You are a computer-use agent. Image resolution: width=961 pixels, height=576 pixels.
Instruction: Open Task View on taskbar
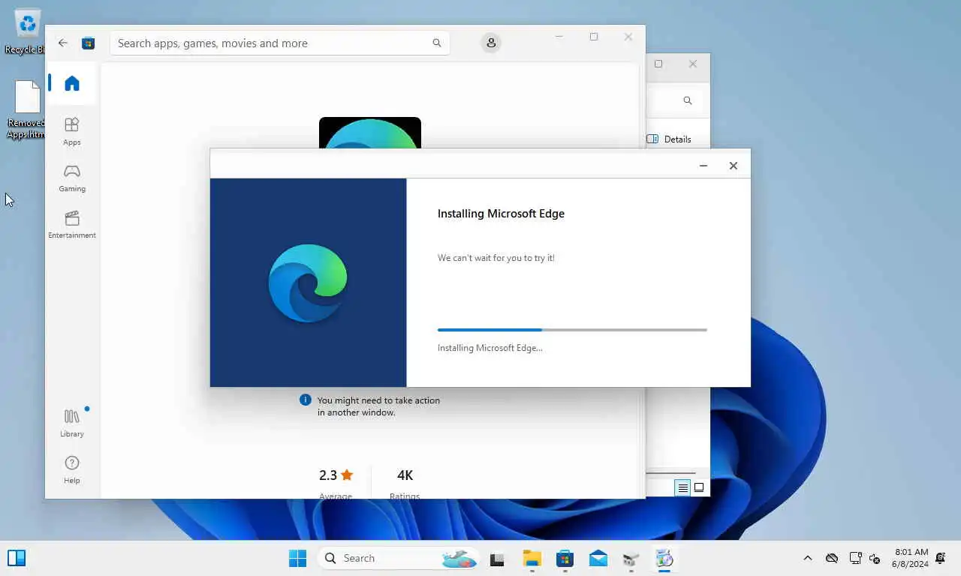(497, 559)
